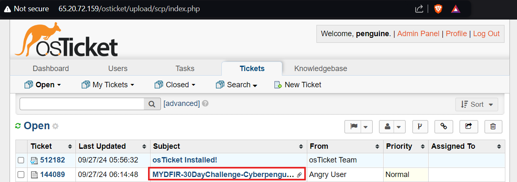517x182 pixels.
Task: Open Brave Shields lion icon in address bar
Action: 438,9
